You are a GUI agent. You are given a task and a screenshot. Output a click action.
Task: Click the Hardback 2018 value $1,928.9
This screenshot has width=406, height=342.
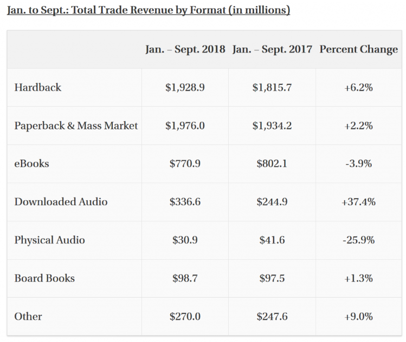(185, 87)
